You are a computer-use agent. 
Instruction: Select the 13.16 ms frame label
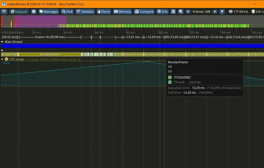pos(217,37)
